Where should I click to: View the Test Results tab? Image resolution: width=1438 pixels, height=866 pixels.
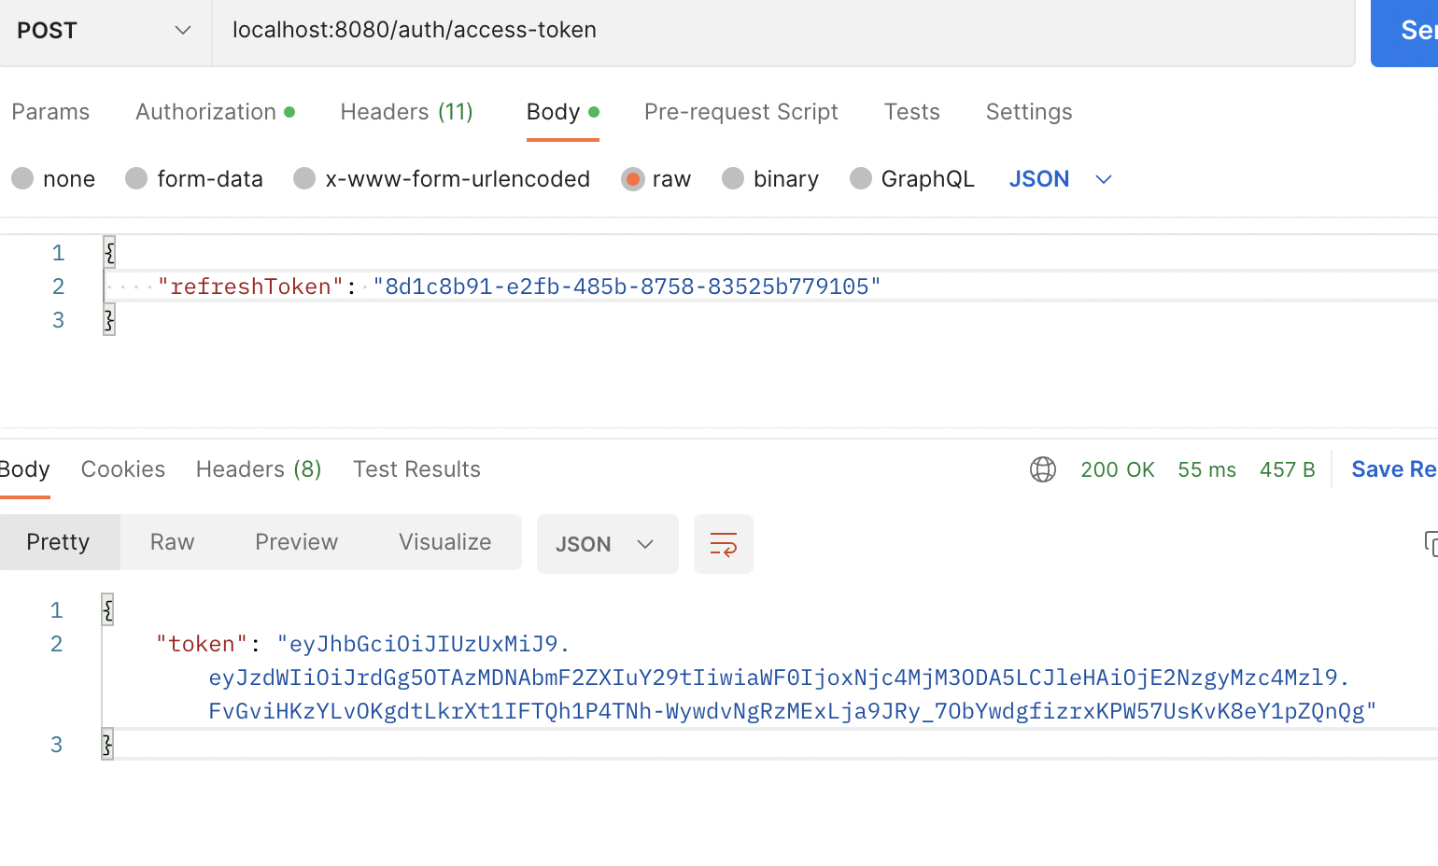pyautogui.click(x=416, y=469)
